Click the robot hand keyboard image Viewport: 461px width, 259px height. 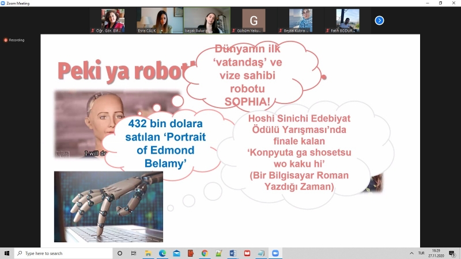[108, 206]
